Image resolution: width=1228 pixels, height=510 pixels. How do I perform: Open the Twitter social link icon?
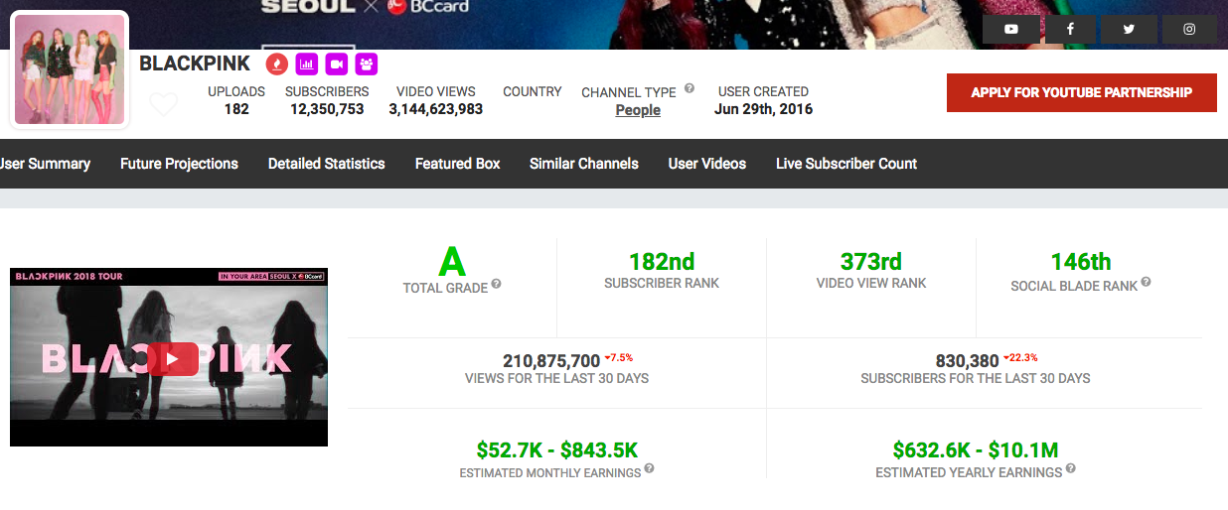[x=1129, y=30]
